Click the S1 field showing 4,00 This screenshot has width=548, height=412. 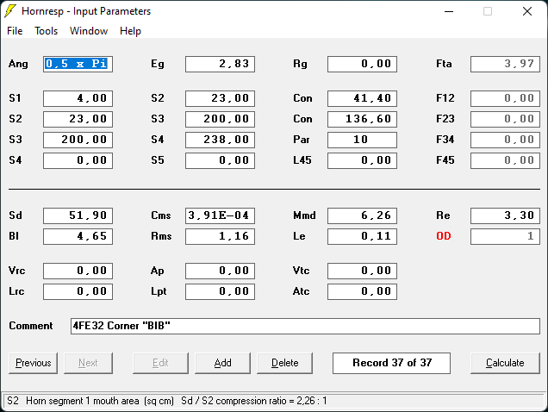point(78,98)
